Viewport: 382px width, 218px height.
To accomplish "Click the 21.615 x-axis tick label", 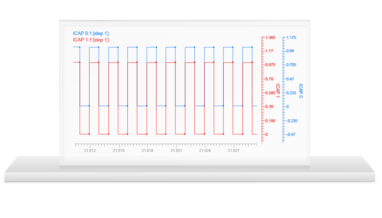I will pyautogui.click(x=119, y=151).
